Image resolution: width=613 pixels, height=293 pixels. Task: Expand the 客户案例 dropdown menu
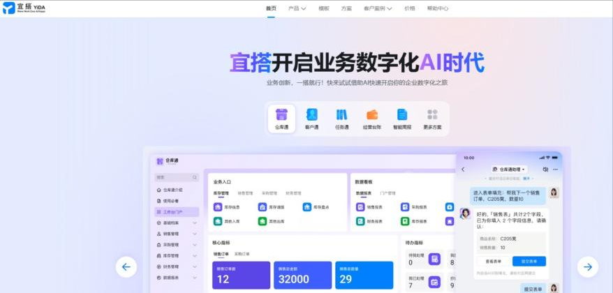[x=378, y=8]
